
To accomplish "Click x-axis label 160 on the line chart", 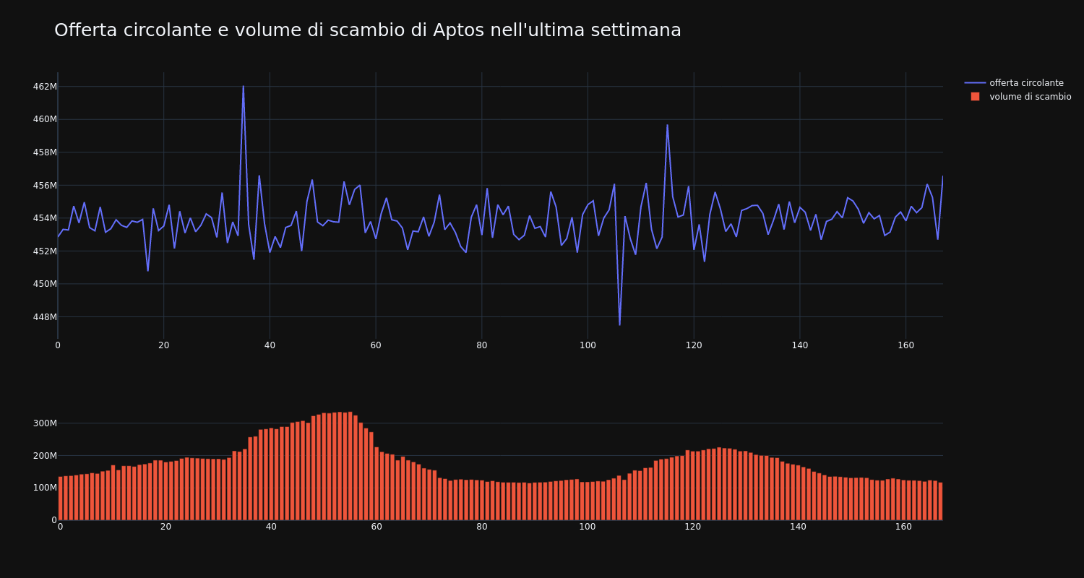I will (906, 345).
